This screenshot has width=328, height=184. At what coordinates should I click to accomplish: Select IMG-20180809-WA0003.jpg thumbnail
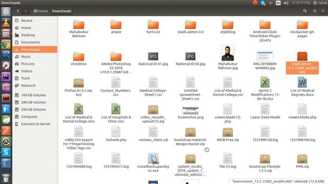coord(265,56)
